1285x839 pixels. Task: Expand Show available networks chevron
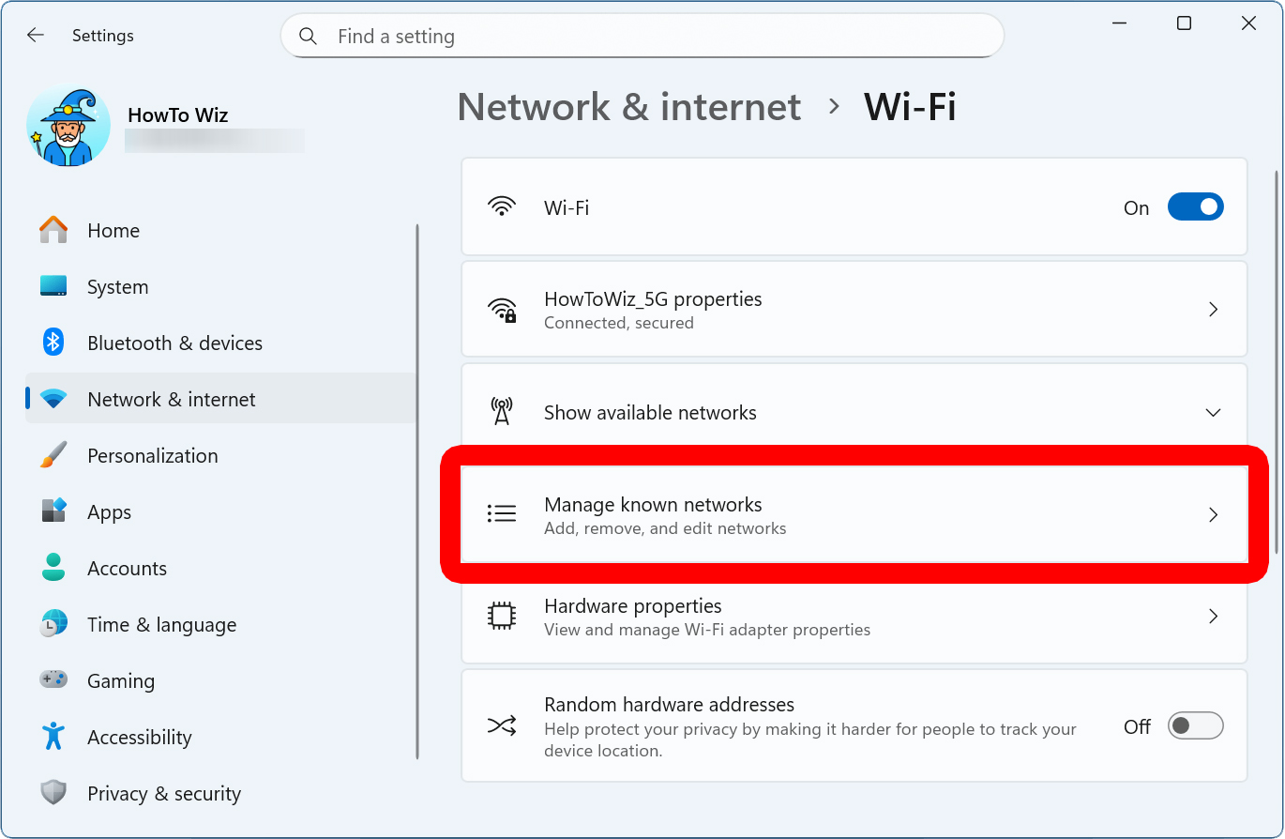click(1213, 413)
